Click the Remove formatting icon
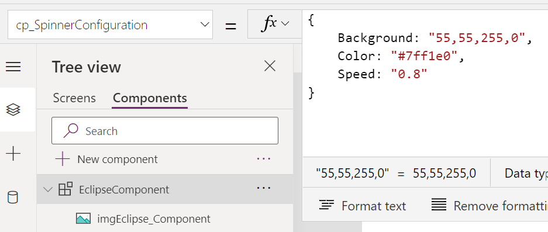Image resolution: width=548 pixels, height=232 pixels. pyautogui.click(x=439, y=205)
